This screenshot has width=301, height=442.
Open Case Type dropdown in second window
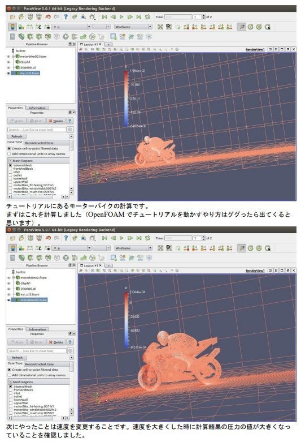pyautogui.click(x=47, y=364)
